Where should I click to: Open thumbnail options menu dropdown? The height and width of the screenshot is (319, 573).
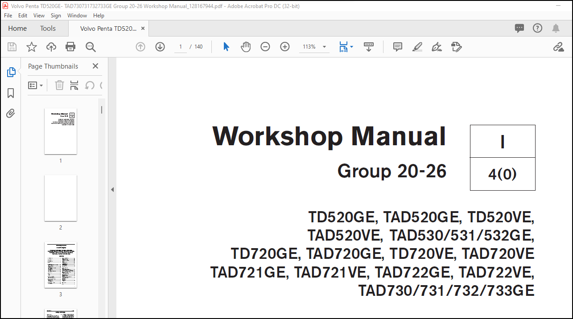36,85
